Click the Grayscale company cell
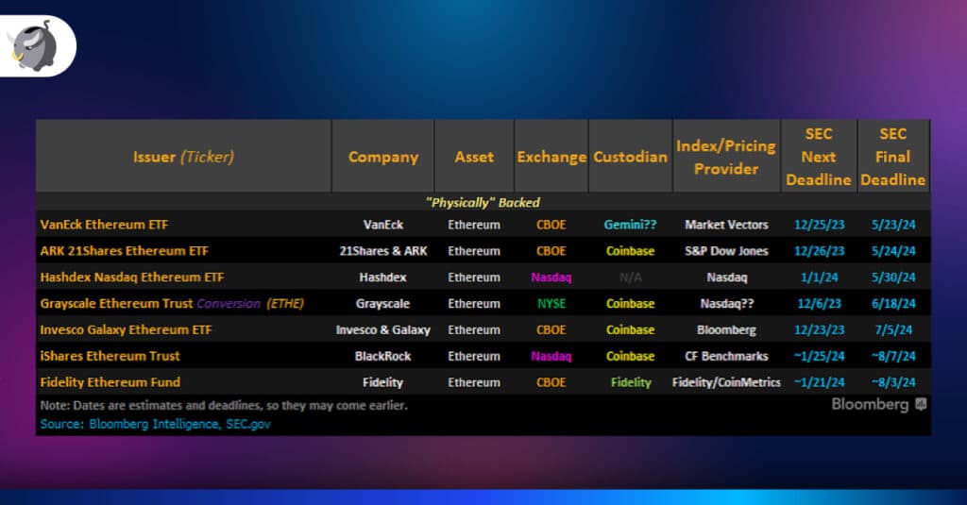The height and width of the screenshot is (505, 967). pyautogui.click(x=383, y=303)
